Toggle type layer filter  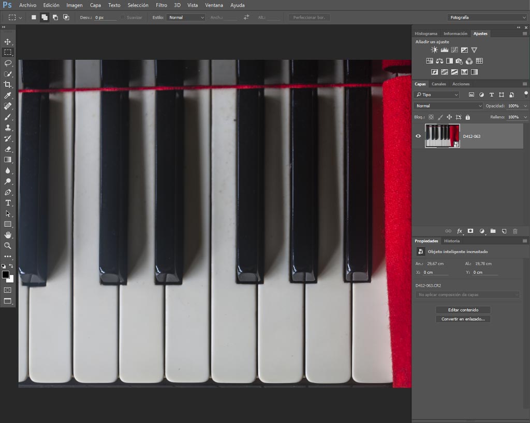[x=492, y=95]
